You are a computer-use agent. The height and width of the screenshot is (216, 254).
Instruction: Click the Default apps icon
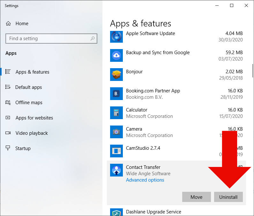click(8, 87)
